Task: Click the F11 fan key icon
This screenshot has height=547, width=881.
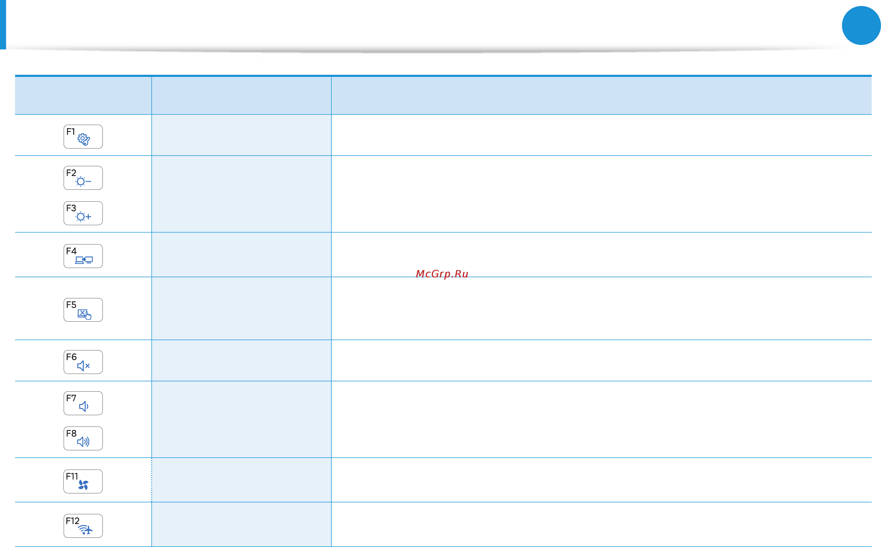Action: (83, 481)
